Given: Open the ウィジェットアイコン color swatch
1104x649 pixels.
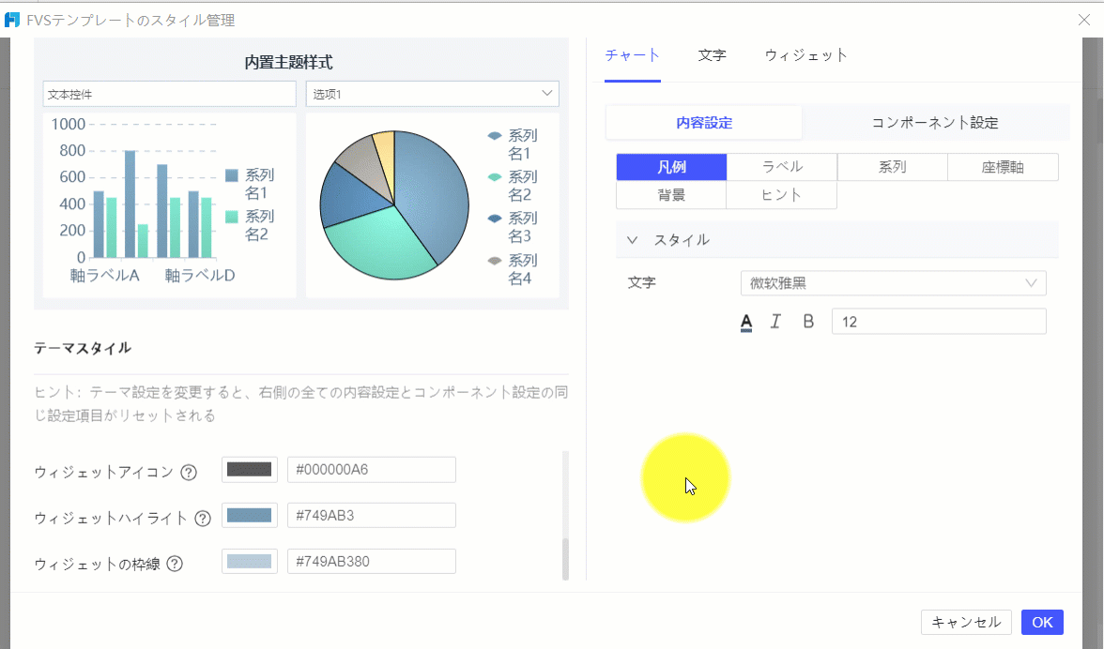Looking at the screenshot, I should pos(250,470).
